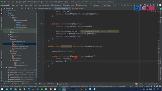The image size is (162, 91).
Task: Click the Android Studio taskbar icon
Action: pos(64,89)
